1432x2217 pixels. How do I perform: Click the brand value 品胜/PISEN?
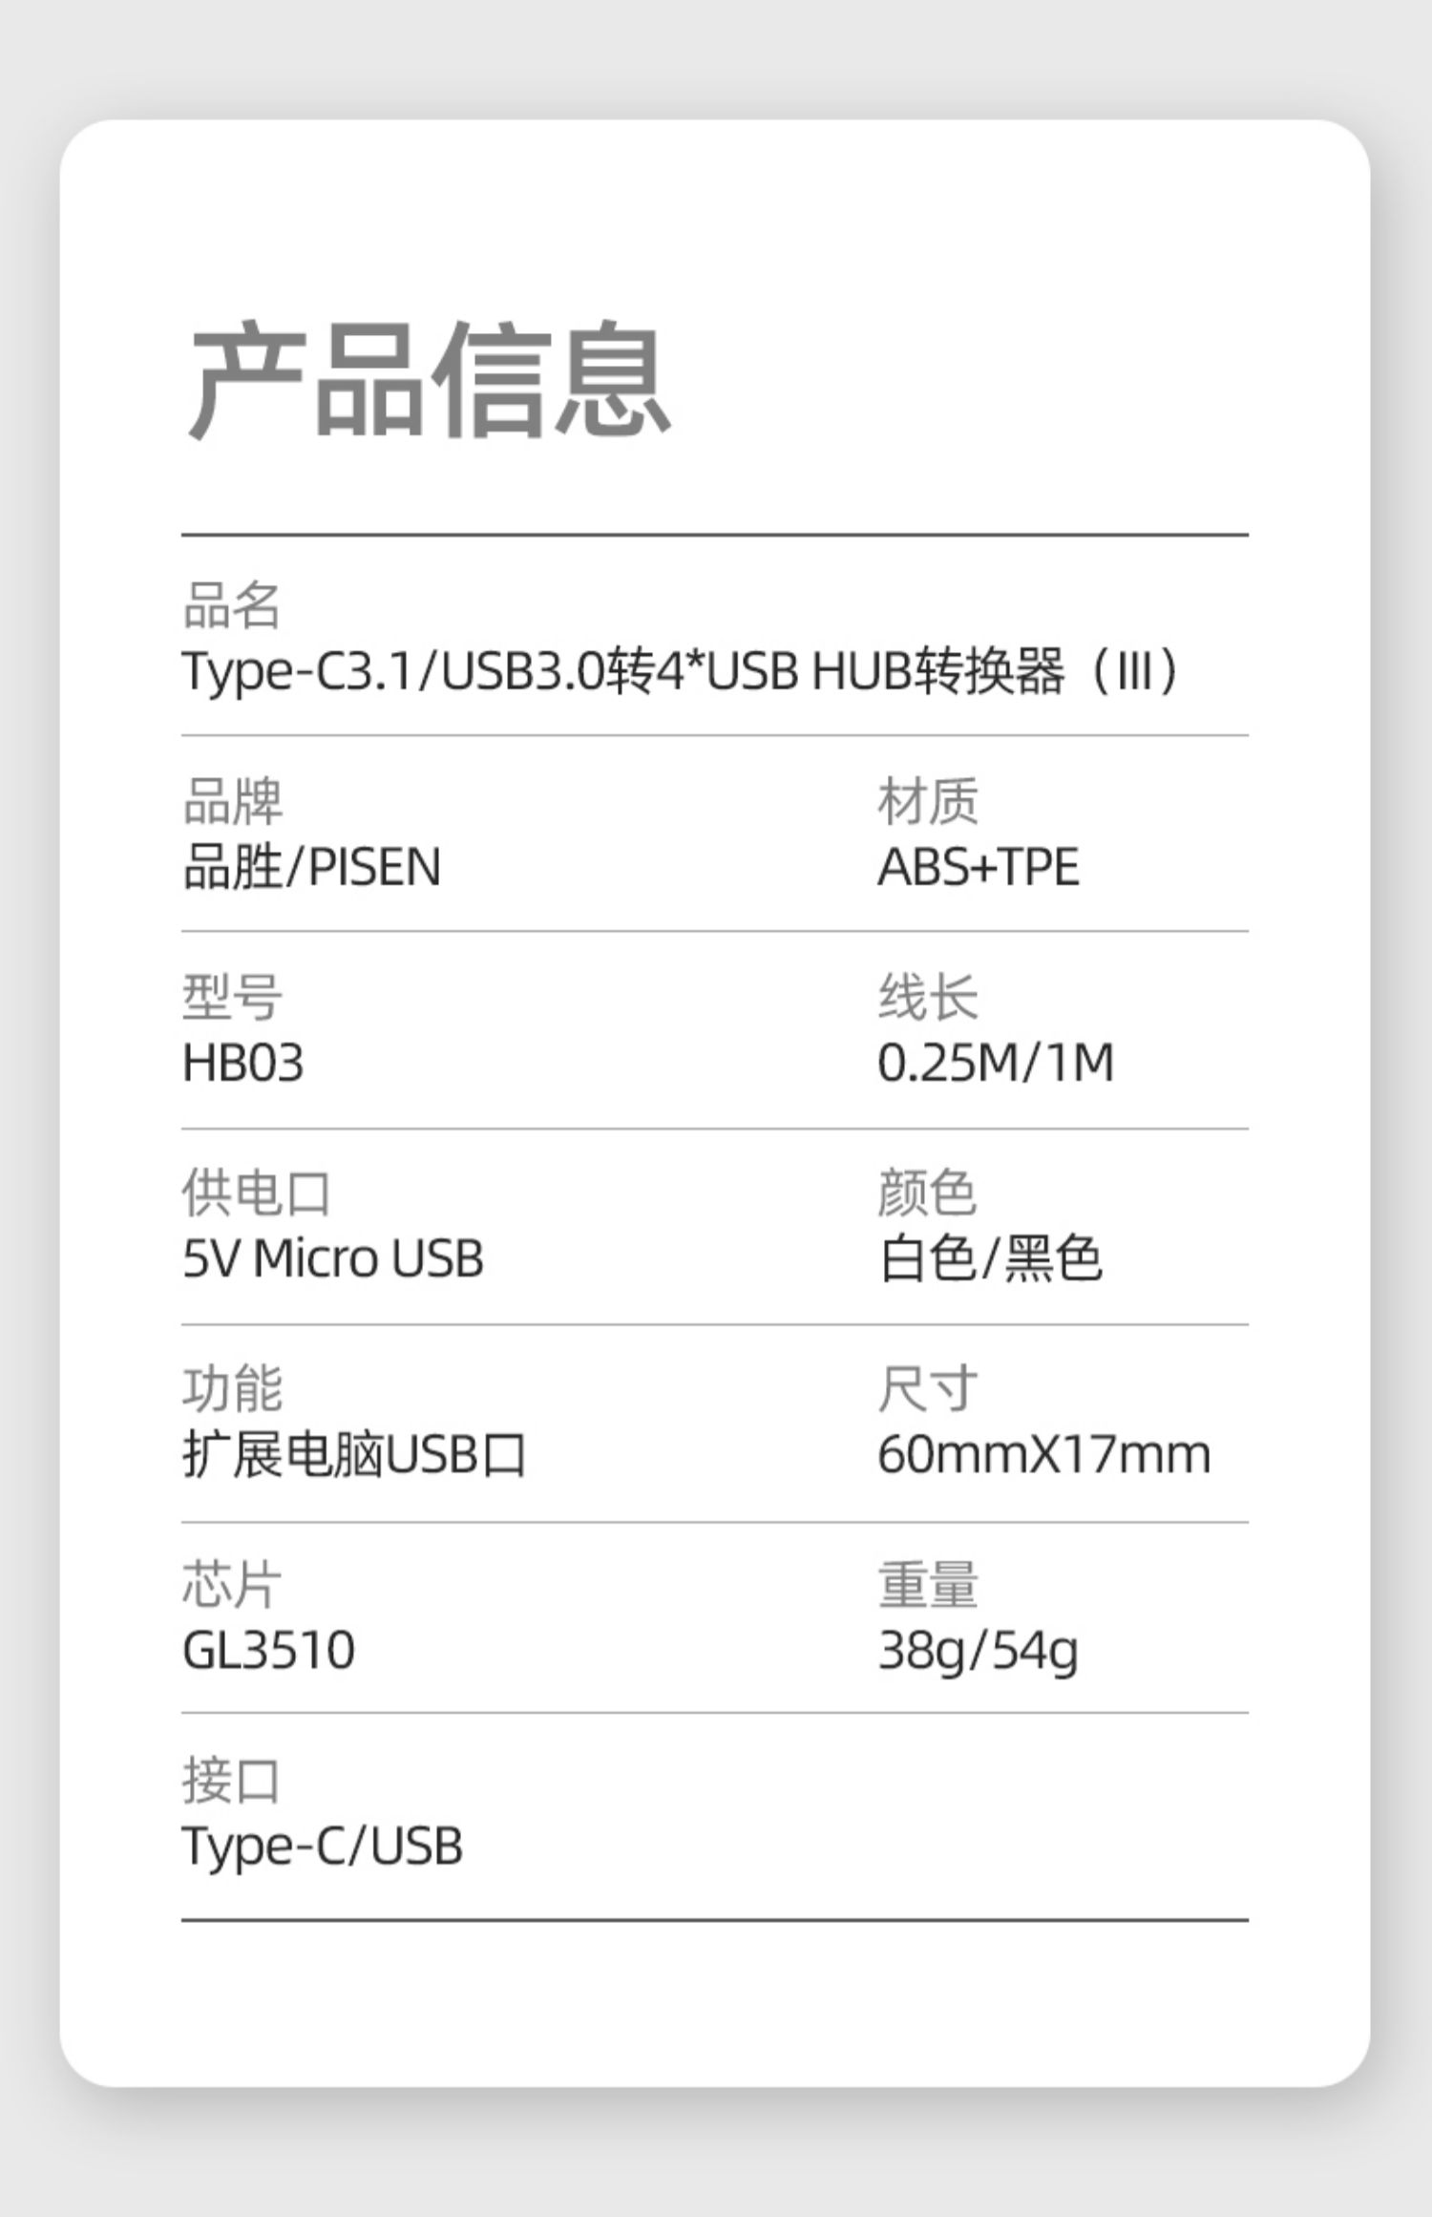coord(311,867)
